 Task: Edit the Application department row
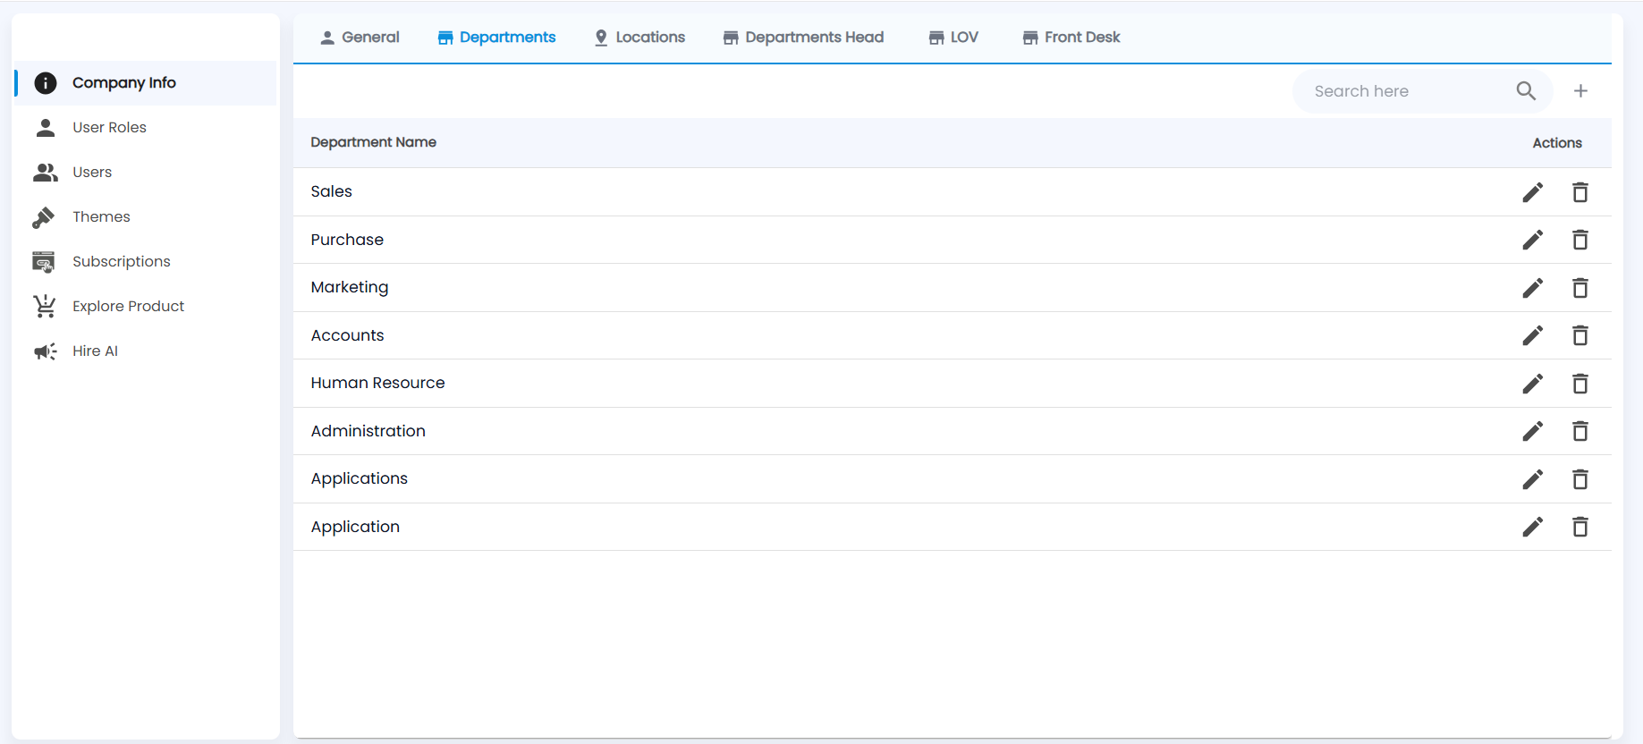pos(1532,527)
